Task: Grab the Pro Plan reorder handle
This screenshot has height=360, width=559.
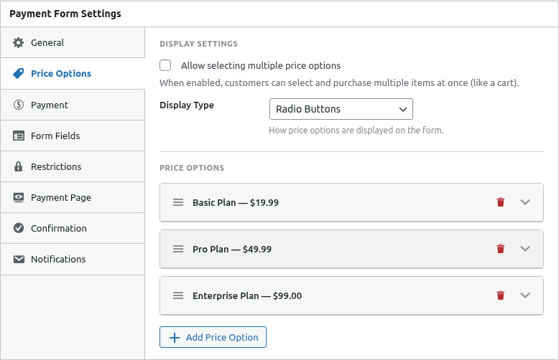Action: pos(178,249)
